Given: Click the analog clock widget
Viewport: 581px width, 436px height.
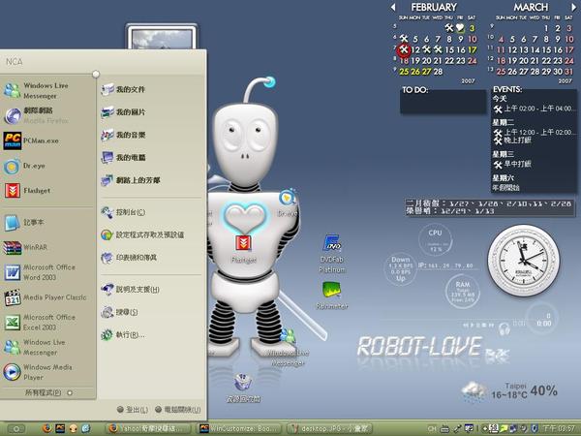Looking at the screenshot, I should pos(523,261).
